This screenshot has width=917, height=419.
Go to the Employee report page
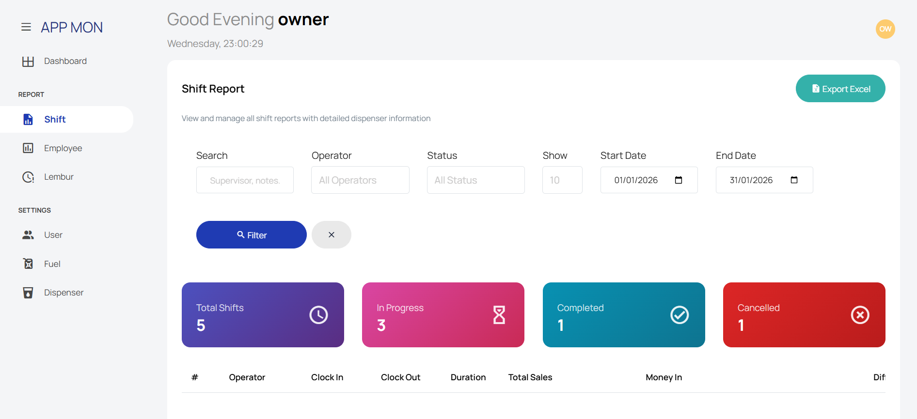pos(63,148)
